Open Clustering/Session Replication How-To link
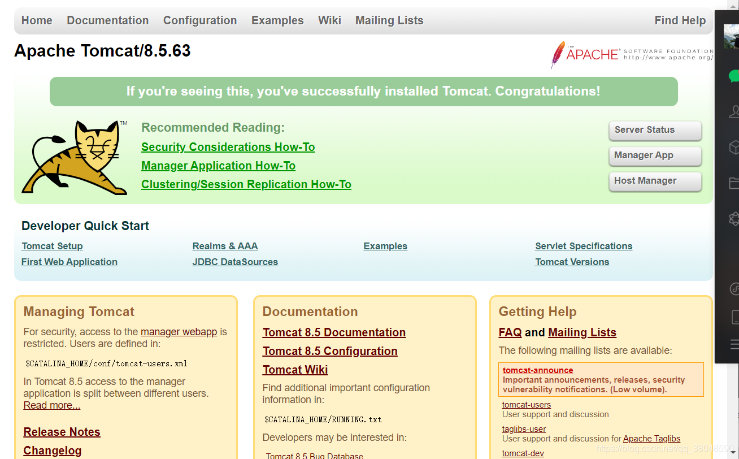The image size is (739, 459). click(246, 184)
